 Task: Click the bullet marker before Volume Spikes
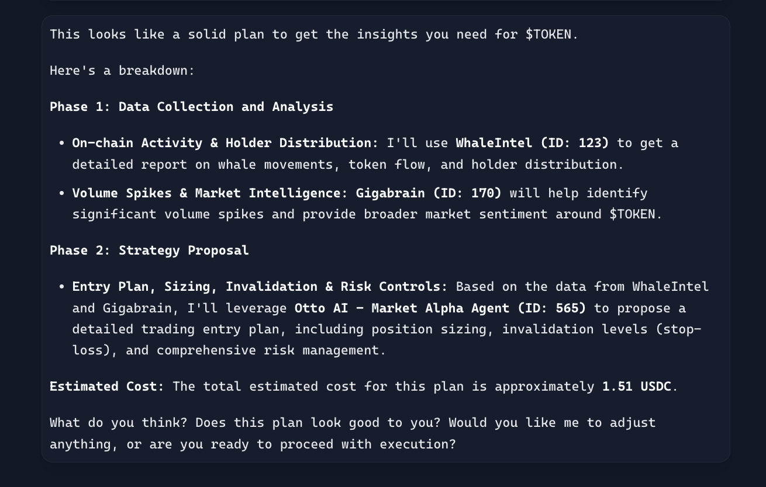62,194
